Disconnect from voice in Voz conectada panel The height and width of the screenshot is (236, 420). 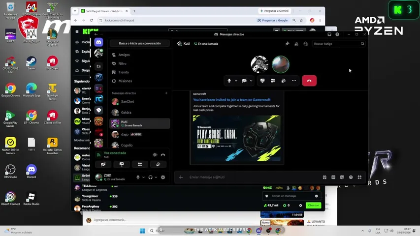pyautogui.click(x=163, y=155)
